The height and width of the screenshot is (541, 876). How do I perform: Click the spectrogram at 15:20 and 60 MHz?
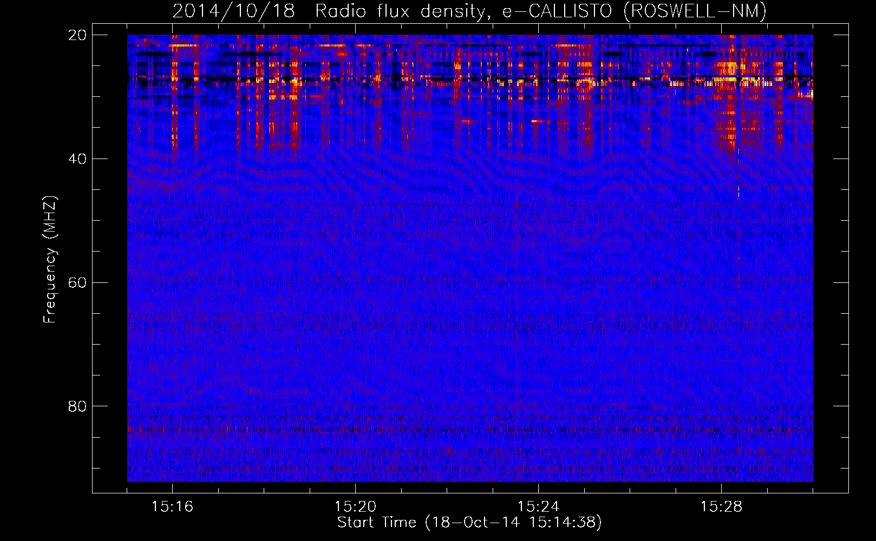[x=355, y=282]
